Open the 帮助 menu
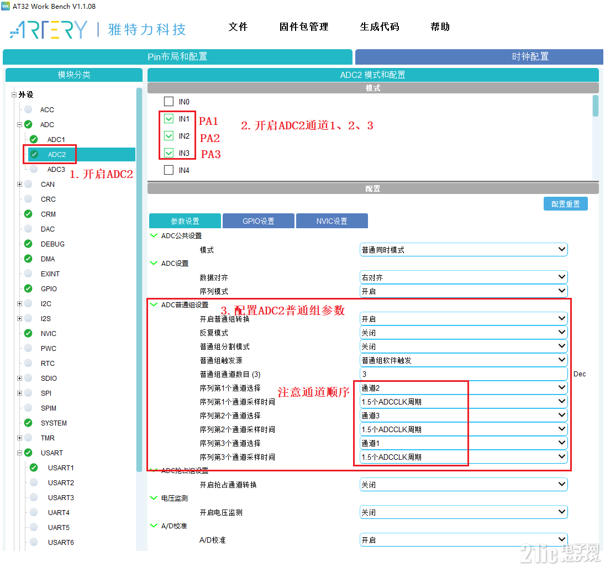This screenshot has height=567, width=605. click(x=440, y=27)
